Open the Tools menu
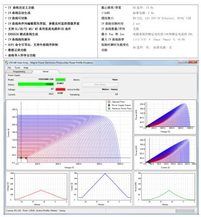Screen dimensions: 201x217 click(17, 68)
